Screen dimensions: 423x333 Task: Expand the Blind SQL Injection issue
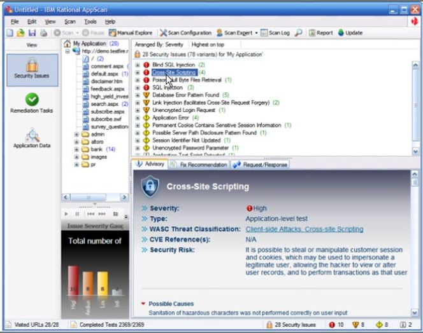pos(138,65)
